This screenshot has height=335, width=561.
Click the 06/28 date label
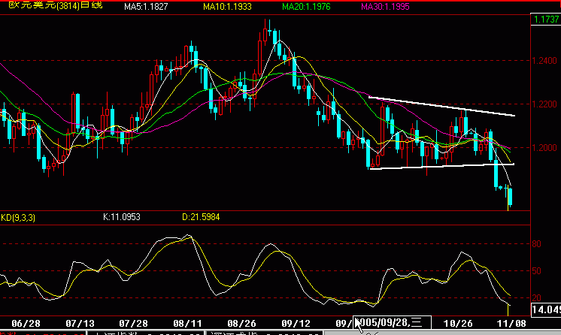tap(26, 324)
